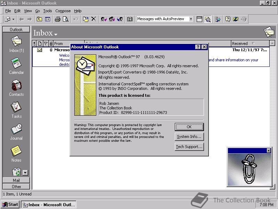
Task: Sort by Attachment paperclip column header
Action: [51, 44]
